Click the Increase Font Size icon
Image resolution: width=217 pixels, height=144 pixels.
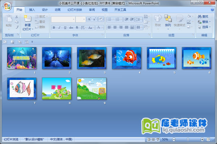89,19
